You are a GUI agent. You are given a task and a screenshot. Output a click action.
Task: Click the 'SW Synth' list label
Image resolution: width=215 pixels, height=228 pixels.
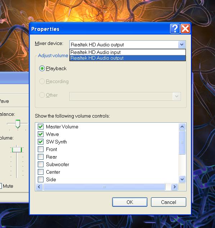[x=56, y=142]
